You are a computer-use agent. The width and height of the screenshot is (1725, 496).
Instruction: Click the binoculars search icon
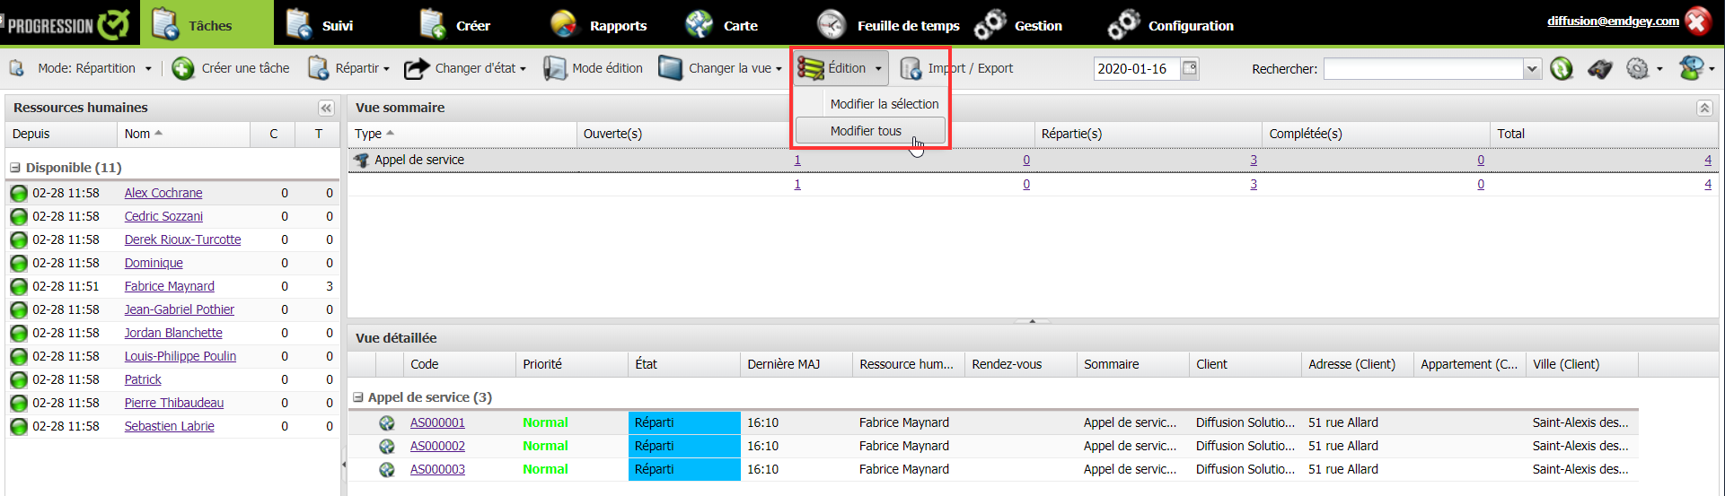coord(1599,68)
